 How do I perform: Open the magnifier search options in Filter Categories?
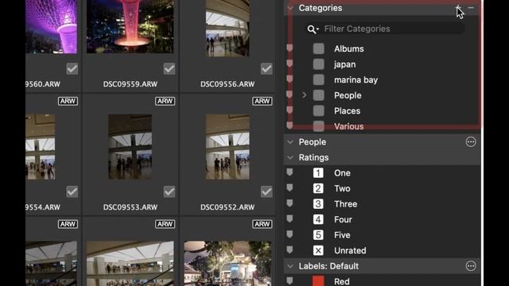click(x=313, y=29)
